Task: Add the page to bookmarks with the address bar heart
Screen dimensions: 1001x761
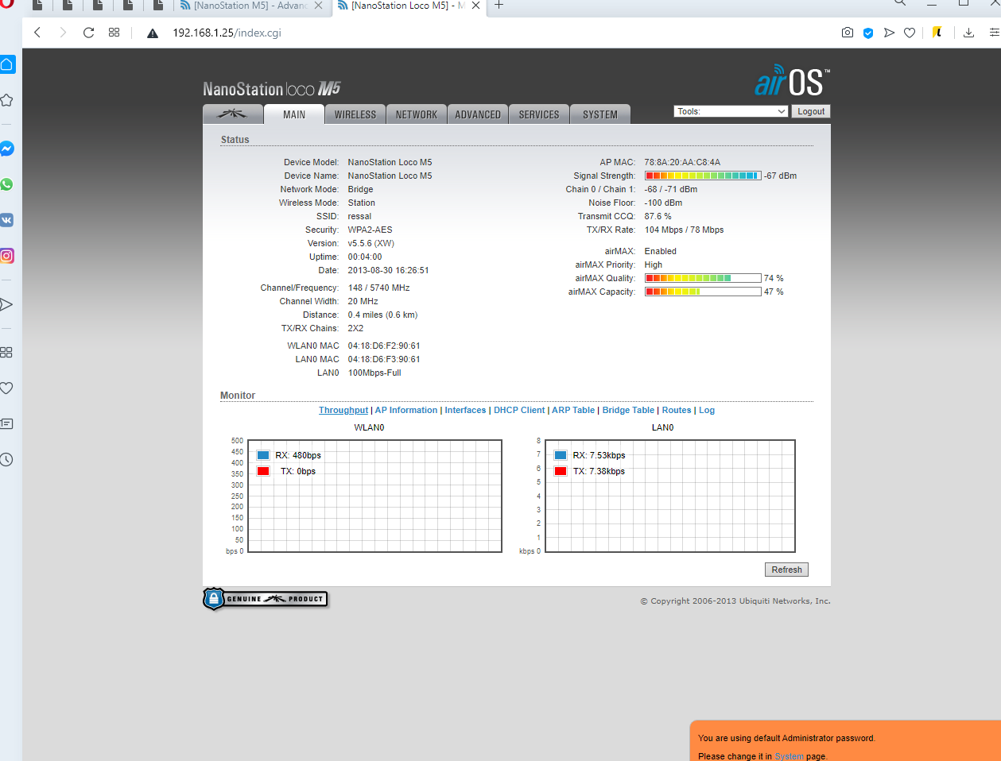Action: 910,33
